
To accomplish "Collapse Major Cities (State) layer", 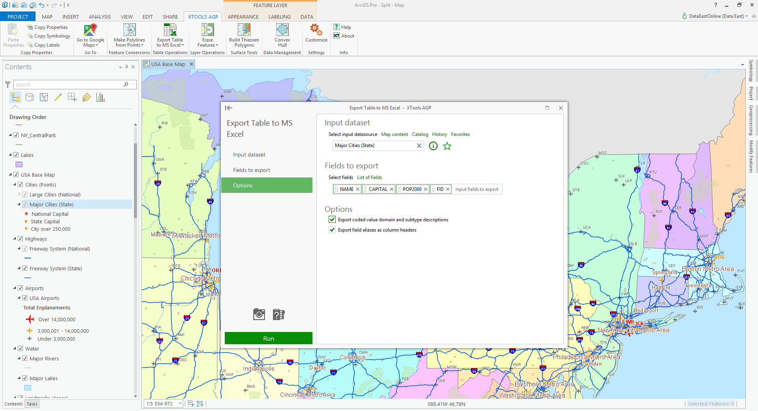I will tap(19, 204).
